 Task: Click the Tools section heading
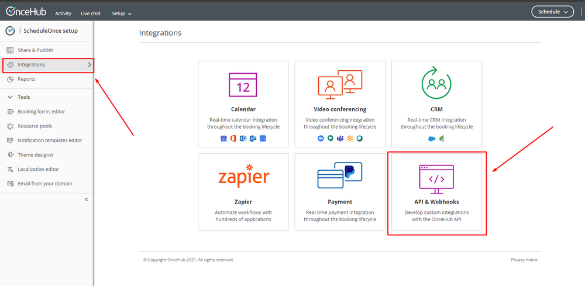point(24,97)
